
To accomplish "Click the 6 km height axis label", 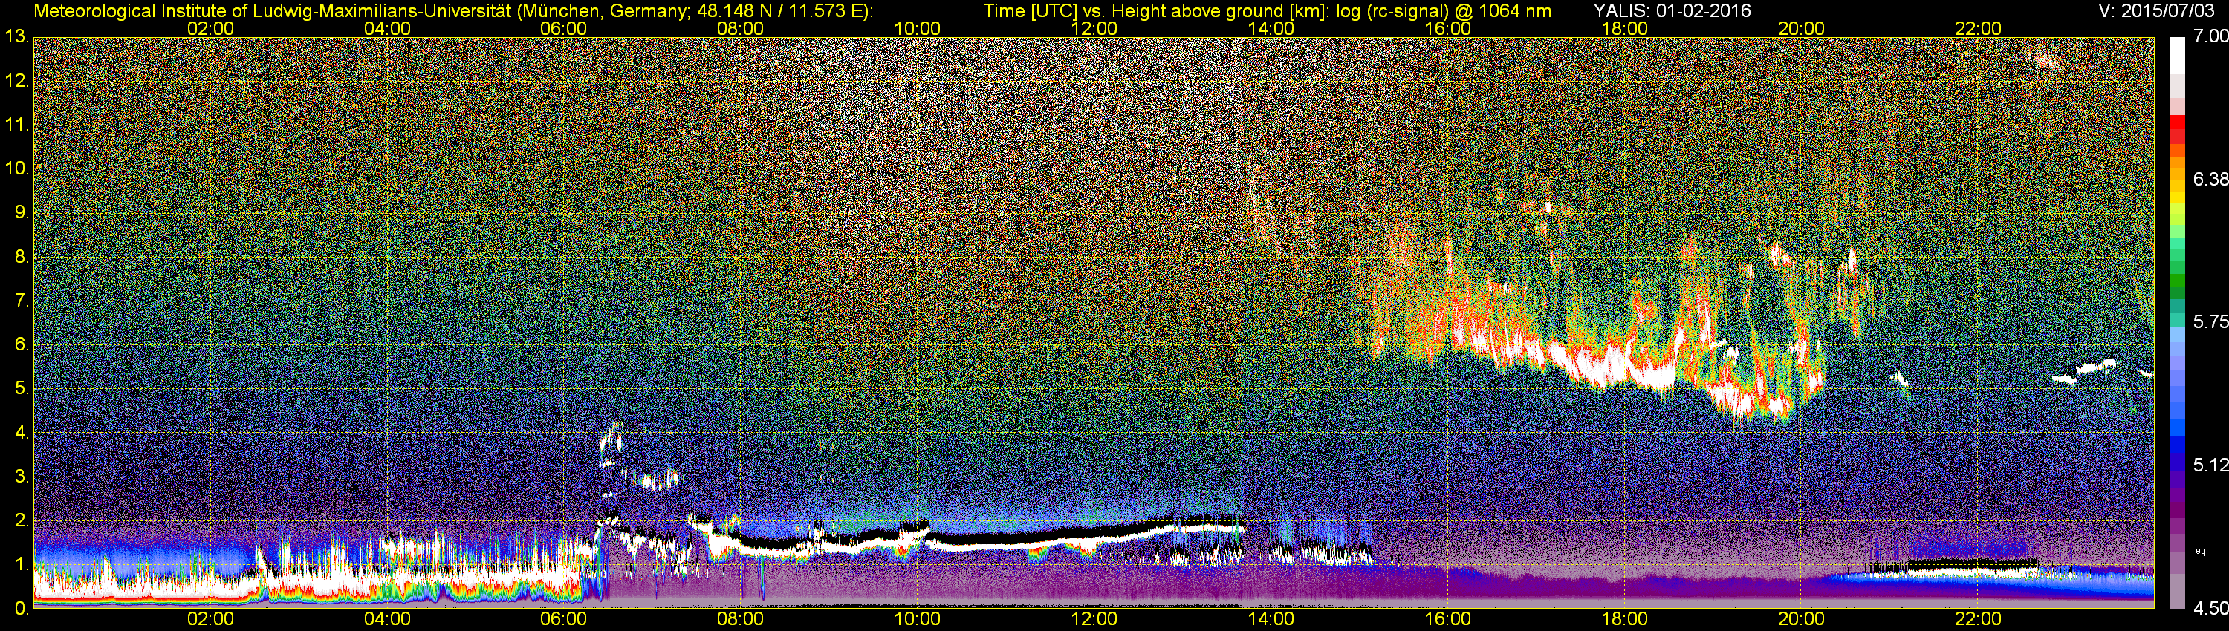I will [x=22, y=345].
